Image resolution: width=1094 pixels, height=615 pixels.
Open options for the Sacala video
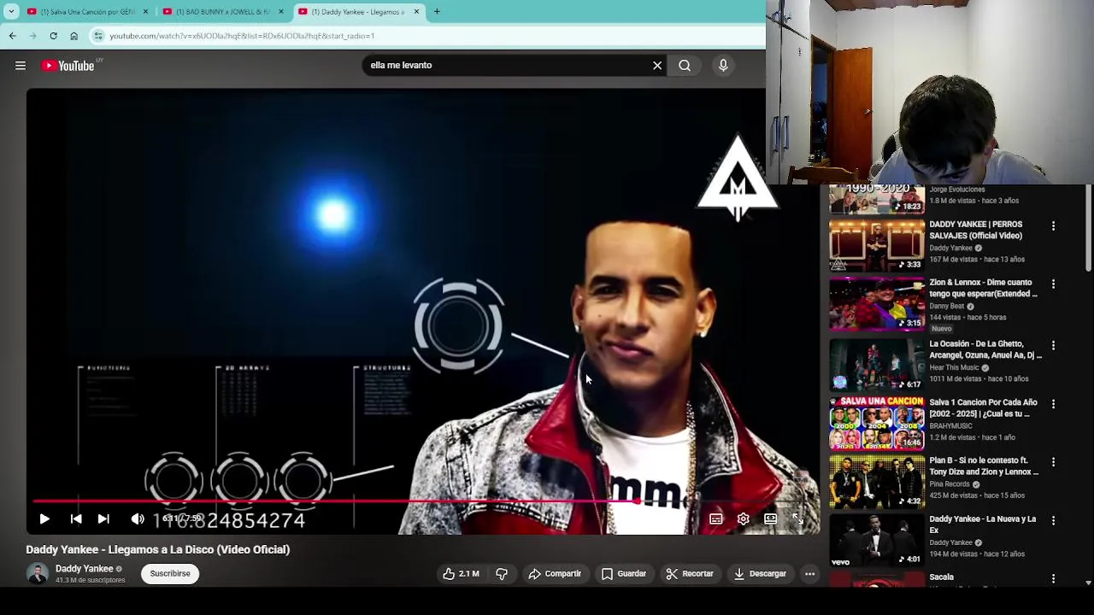click(x=1053, y=578)
